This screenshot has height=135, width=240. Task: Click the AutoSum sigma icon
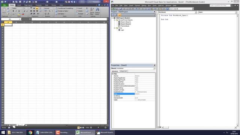(x=87, y=8)
